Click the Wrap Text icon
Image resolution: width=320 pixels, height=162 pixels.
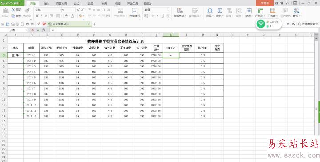tap(135, 11)
